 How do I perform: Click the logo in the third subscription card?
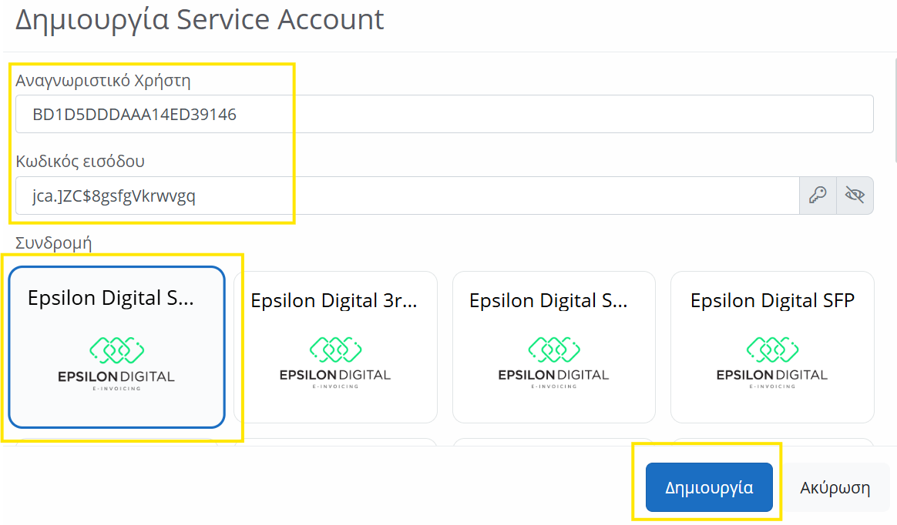(x=553, y=362)
